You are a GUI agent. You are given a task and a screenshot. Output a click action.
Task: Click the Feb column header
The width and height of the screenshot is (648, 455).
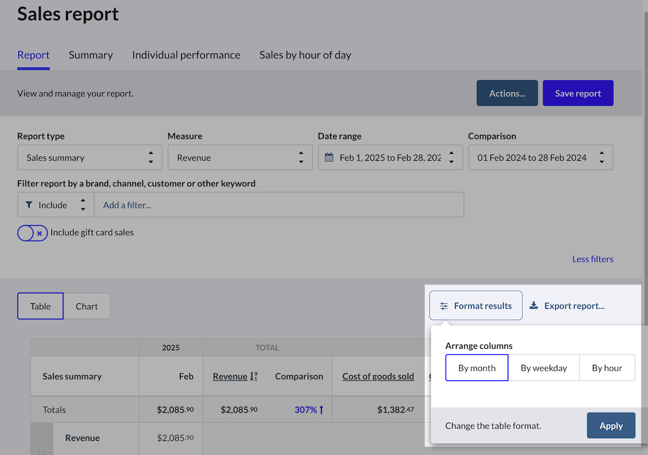(186, 376)
